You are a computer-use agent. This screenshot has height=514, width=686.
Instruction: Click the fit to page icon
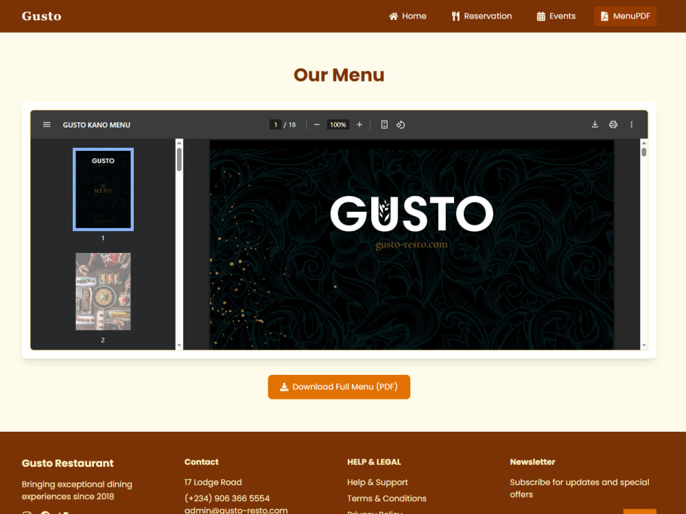tap(384, 125)
